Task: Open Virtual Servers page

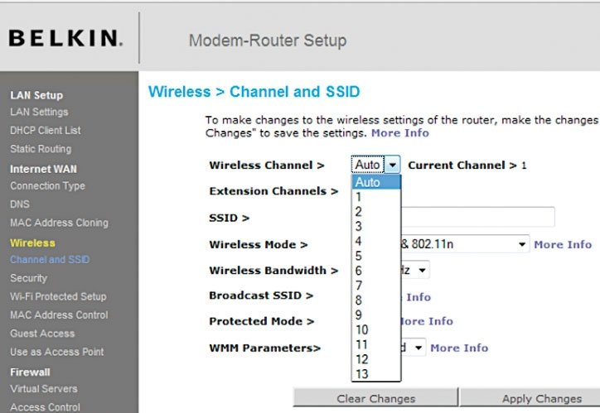Action: pyautogui.click(x=44, y=388)
